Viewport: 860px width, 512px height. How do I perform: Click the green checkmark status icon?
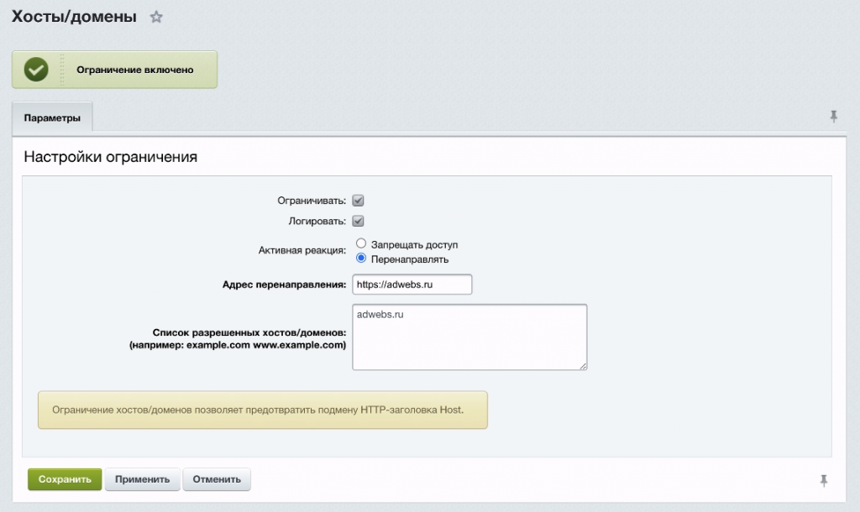pos(36,70)
